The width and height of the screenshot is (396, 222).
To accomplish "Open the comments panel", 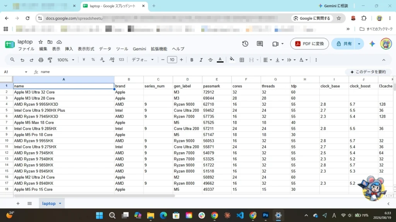I will click(x=259, y=44).
